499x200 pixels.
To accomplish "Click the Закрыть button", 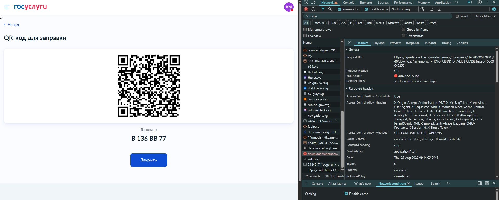I will [x=149, y=160].
